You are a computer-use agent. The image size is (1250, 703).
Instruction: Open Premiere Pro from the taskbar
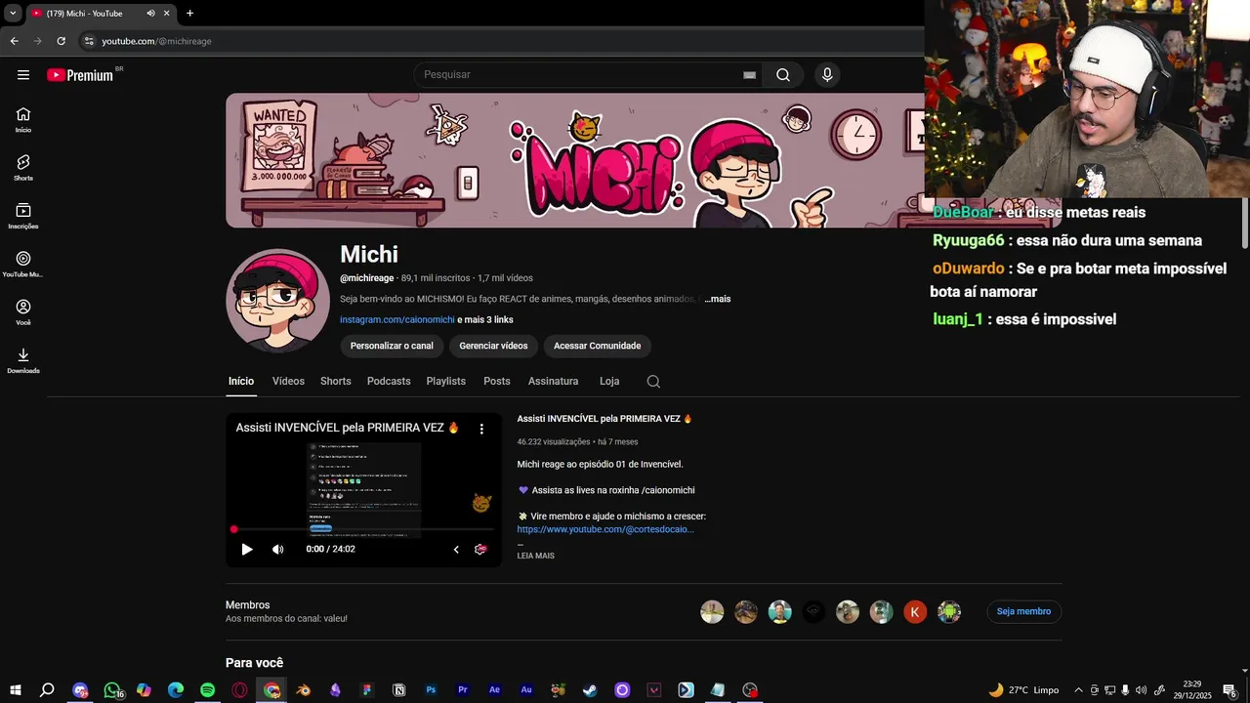pos(463,690)
